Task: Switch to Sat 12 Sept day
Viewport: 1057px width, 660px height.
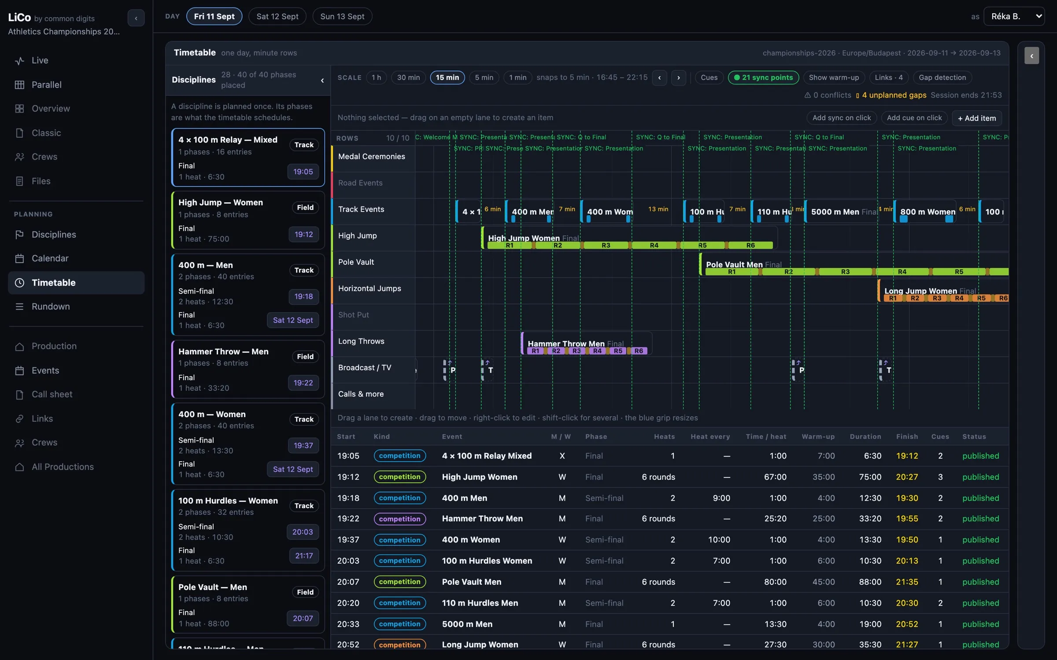Action: 277,16
